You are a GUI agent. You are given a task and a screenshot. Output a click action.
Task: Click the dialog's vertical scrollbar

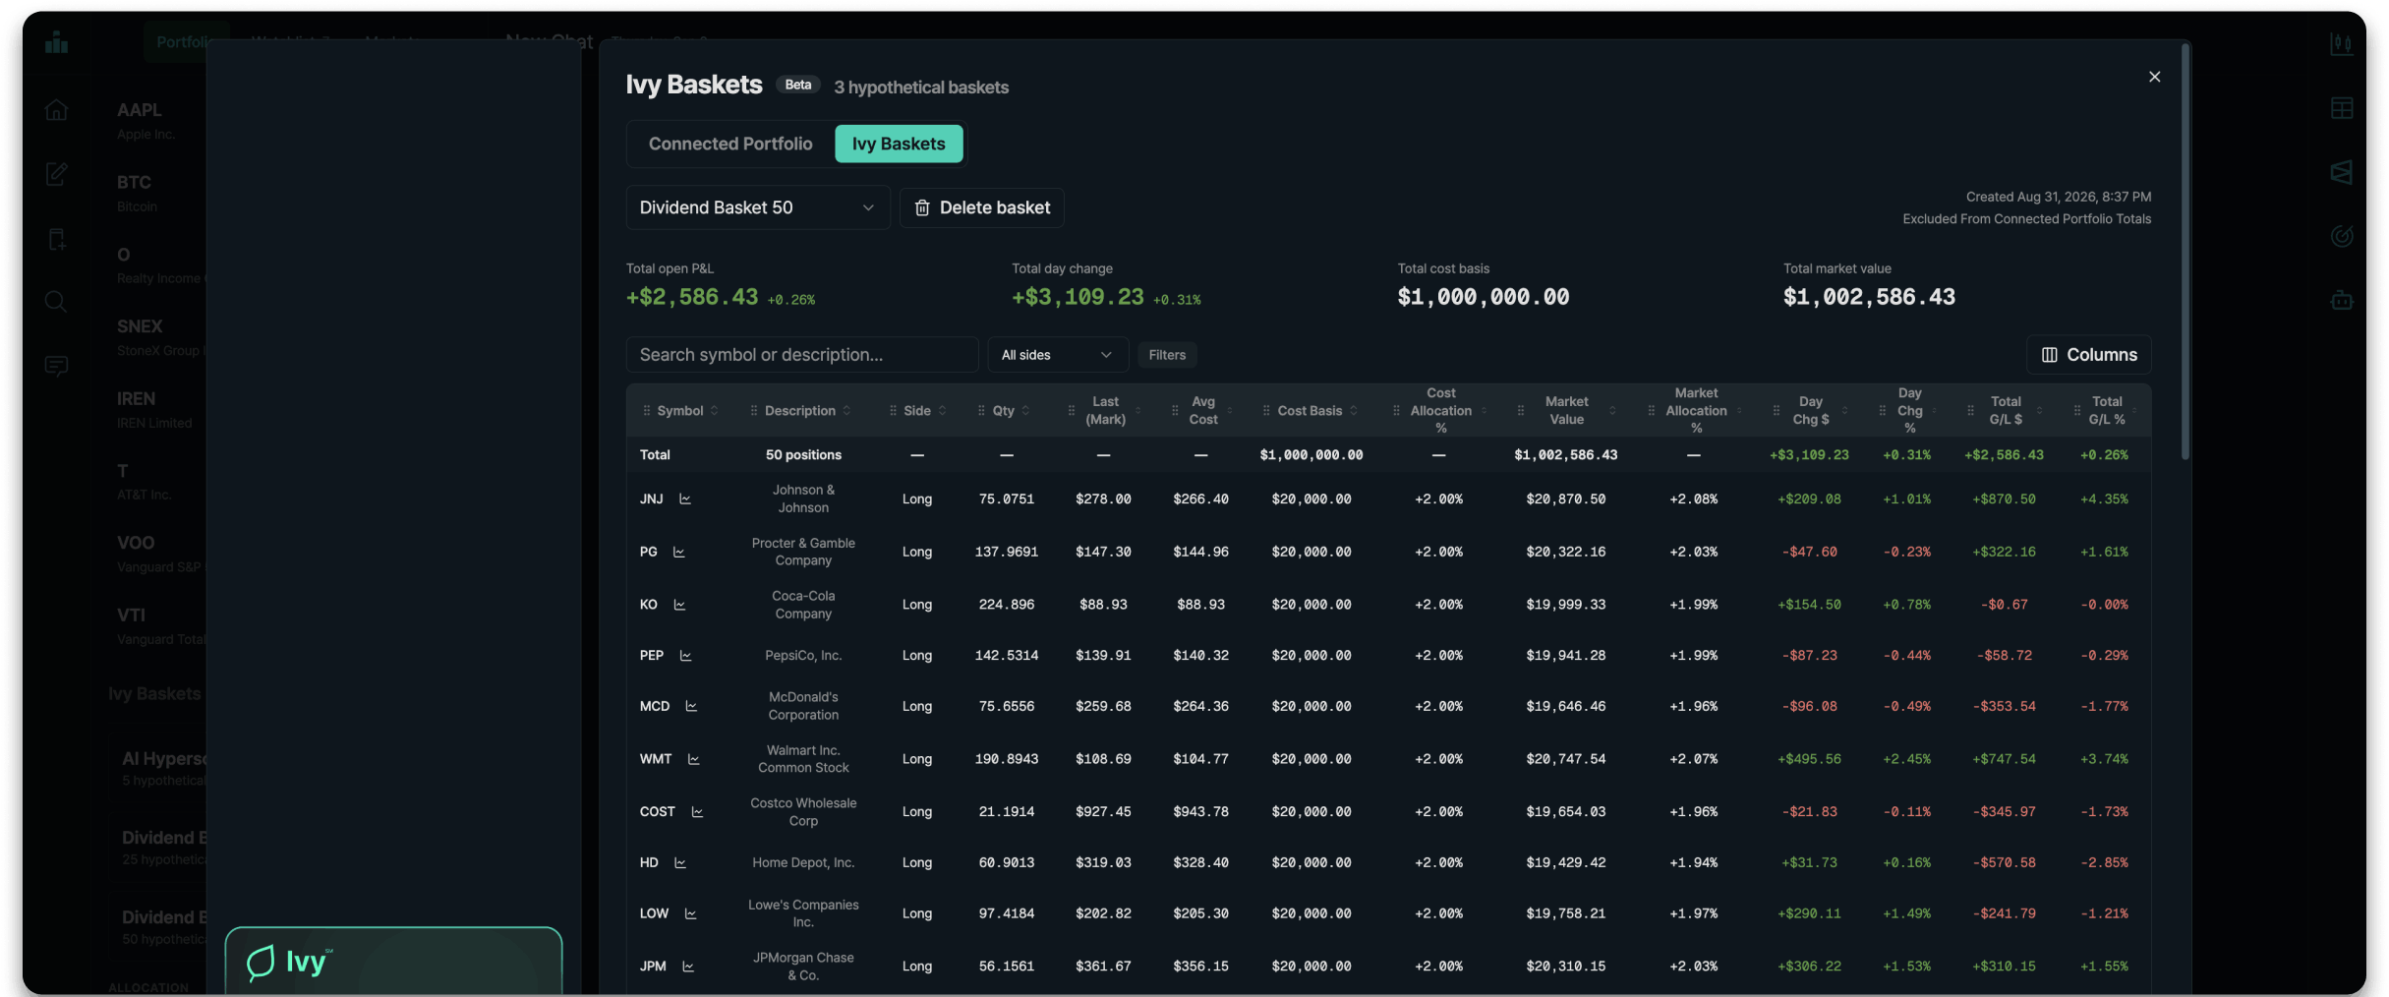(x=2185, y=251)
